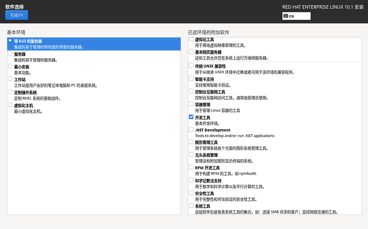Select the 服务器 base environment

[10, 53]
